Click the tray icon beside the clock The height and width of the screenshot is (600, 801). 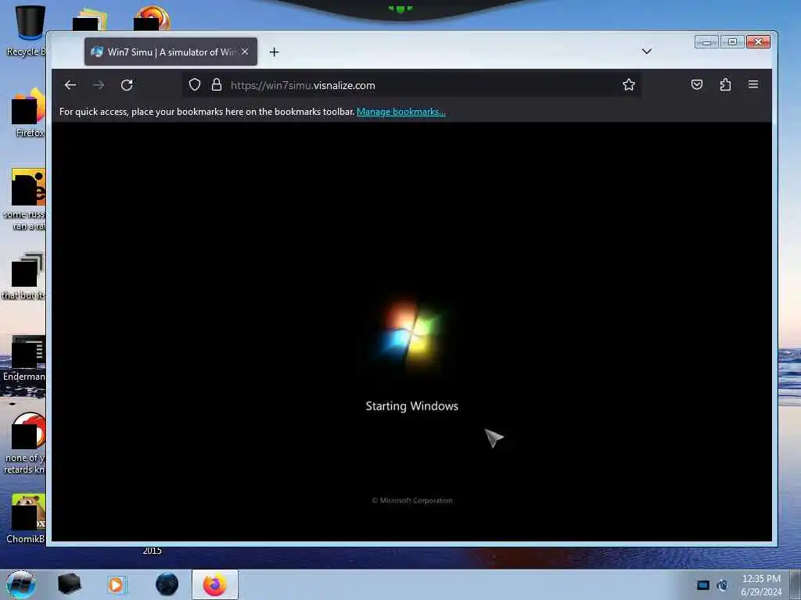coord(722,585)
